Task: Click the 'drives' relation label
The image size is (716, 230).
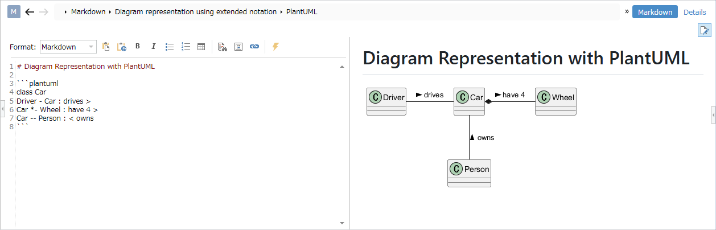Action: [434, 95]
